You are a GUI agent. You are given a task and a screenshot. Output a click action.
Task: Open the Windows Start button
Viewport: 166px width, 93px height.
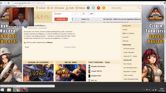click(2, 90)
